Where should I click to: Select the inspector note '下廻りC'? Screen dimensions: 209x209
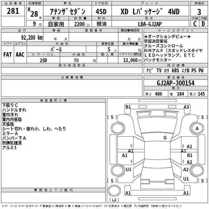pyautogui.click(x=10, y=105)
